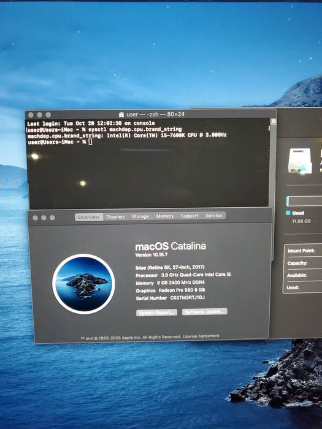Click the i5-7600K CPU output line in Terminal
The width and height of the screenshot is (322, 429).
coord(127,135)
